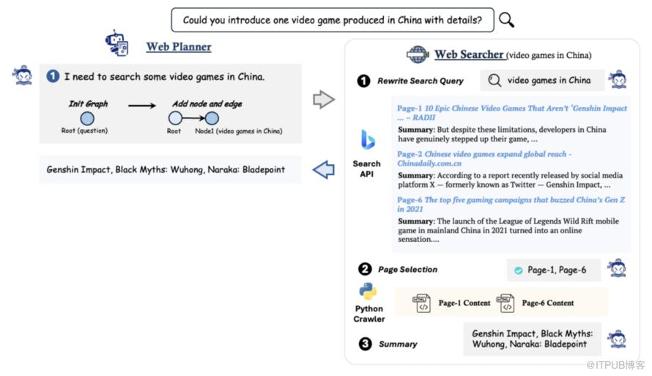Select the Root (question) graph node
The width and height of the screenshot is (652, 376).
click(x=87, y=119)
